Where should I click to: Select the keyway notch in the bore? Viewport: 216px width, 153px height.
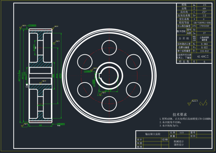(x=100, y=76)
